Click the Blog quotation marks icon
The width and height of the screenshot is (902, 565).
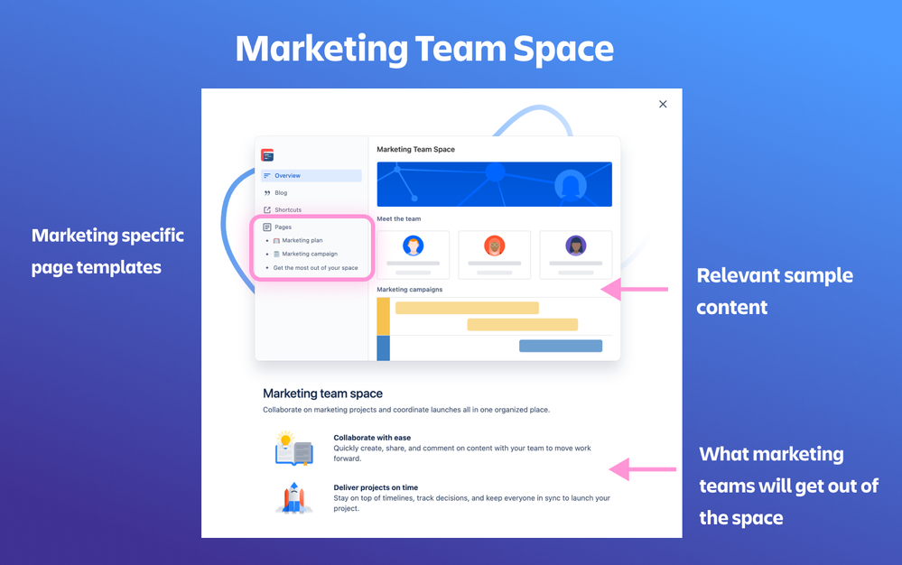pyautogui.click(x=266, y=193)
